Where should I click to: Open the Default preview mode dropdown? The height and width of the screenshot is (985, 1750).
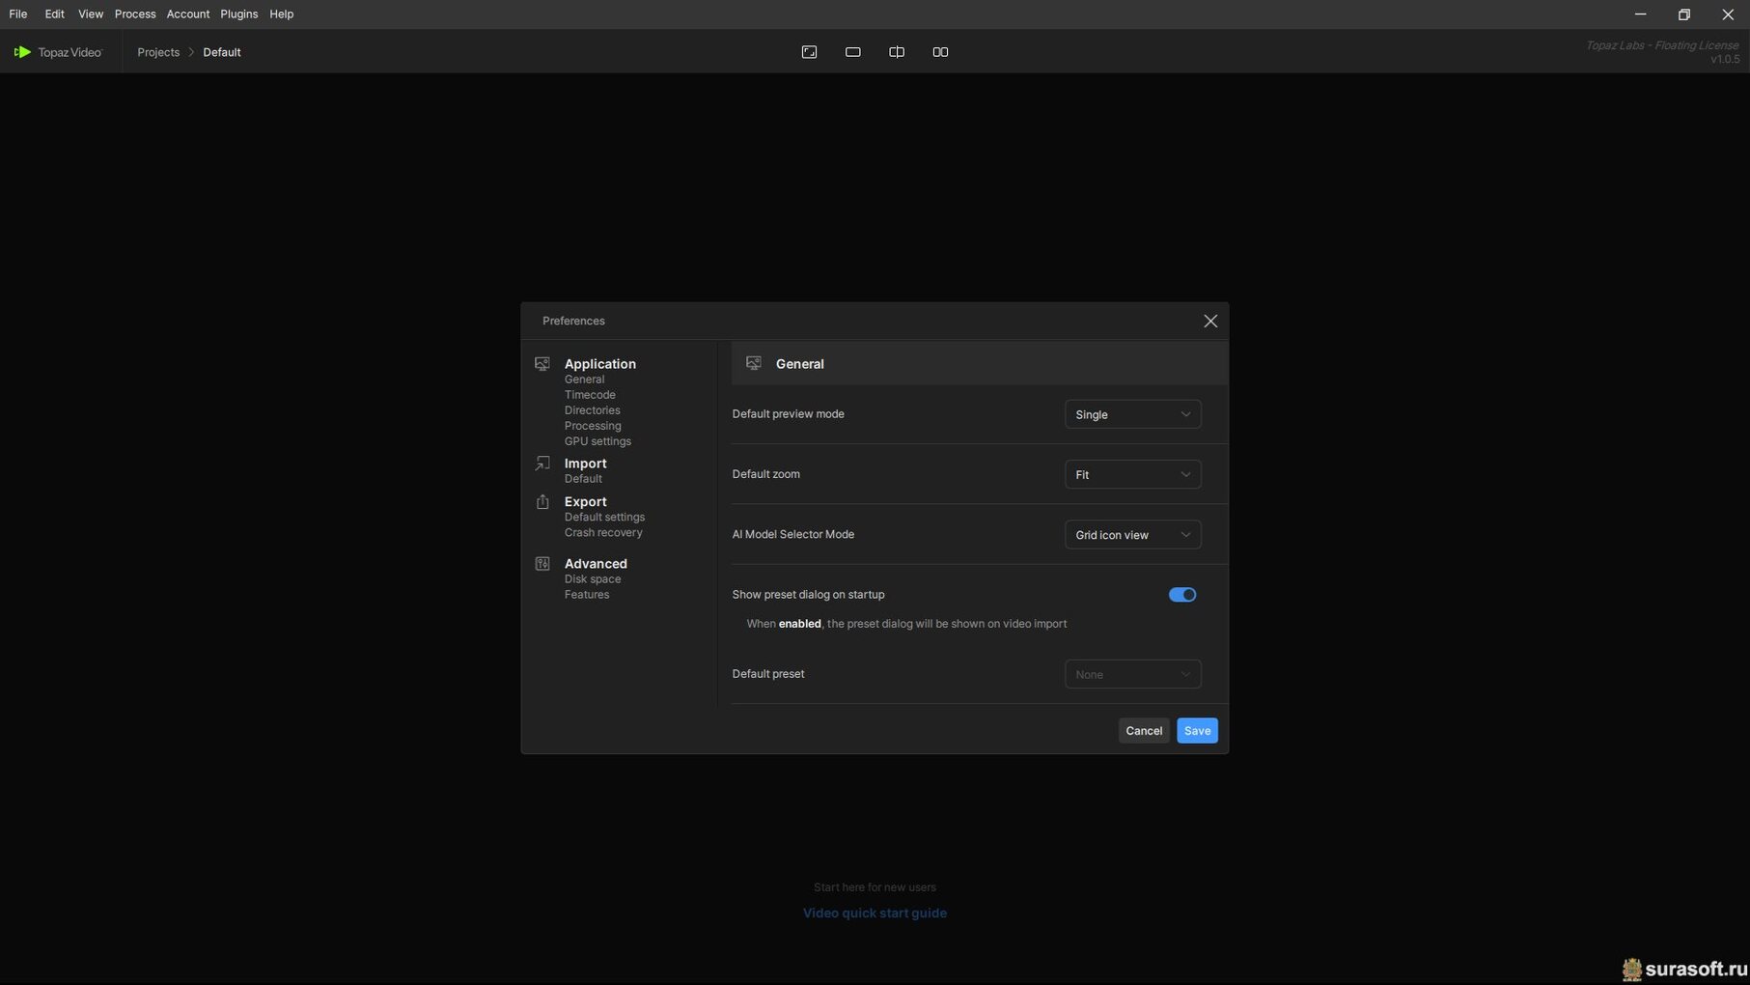coord(1131,414)
